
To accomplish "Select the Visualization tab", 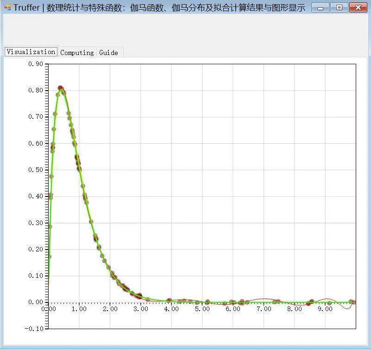I will pyautogui.click(x=31, y=52).
